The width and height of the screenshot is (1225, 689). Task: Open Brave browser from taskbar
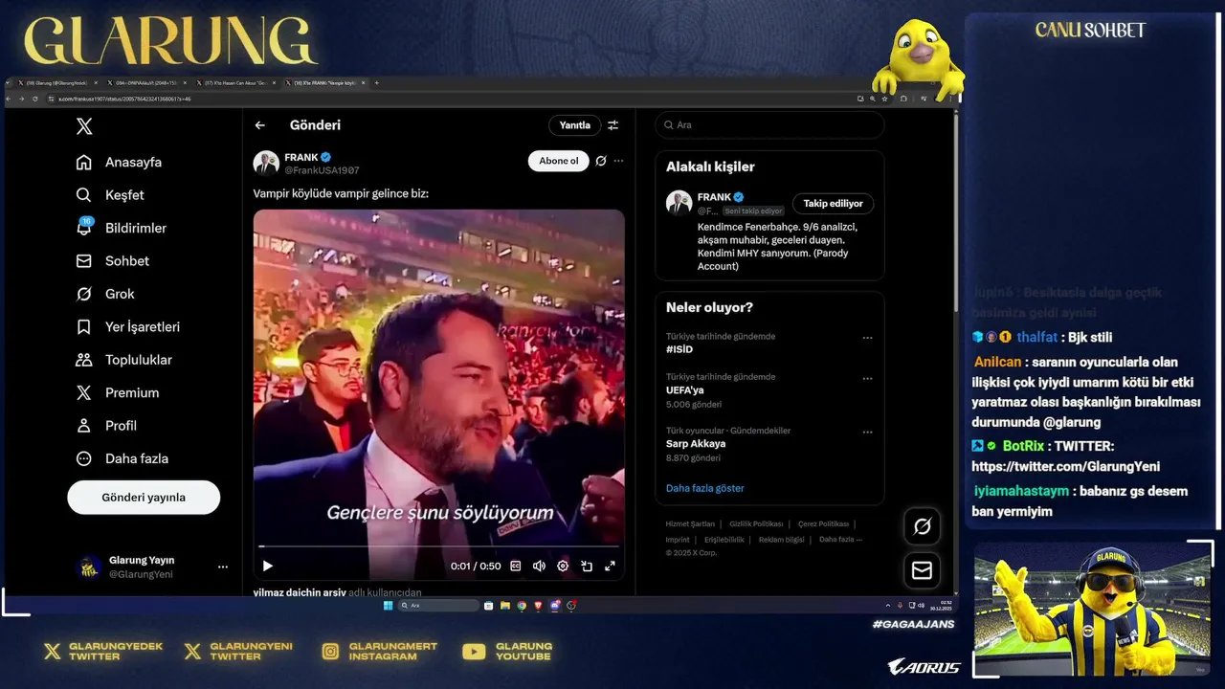[x=538, y=605]
